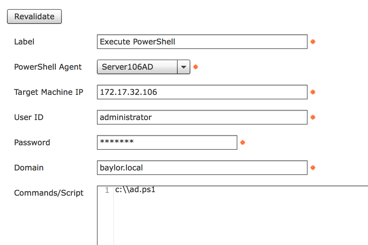The image size is (368, 245).
Task: Click the Domain field with baylor.local
Action: point(202,168)
